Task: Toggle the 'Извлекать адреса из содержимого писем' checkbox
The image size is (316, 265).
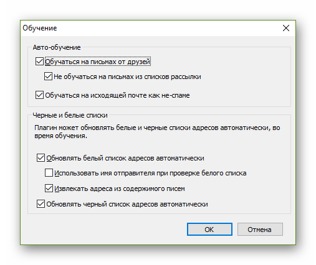Action: pos(49,188)
